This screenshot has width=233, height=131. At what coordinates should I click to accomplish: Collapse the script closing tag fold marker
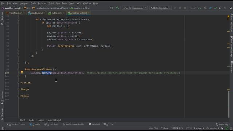tap(19, 83)
